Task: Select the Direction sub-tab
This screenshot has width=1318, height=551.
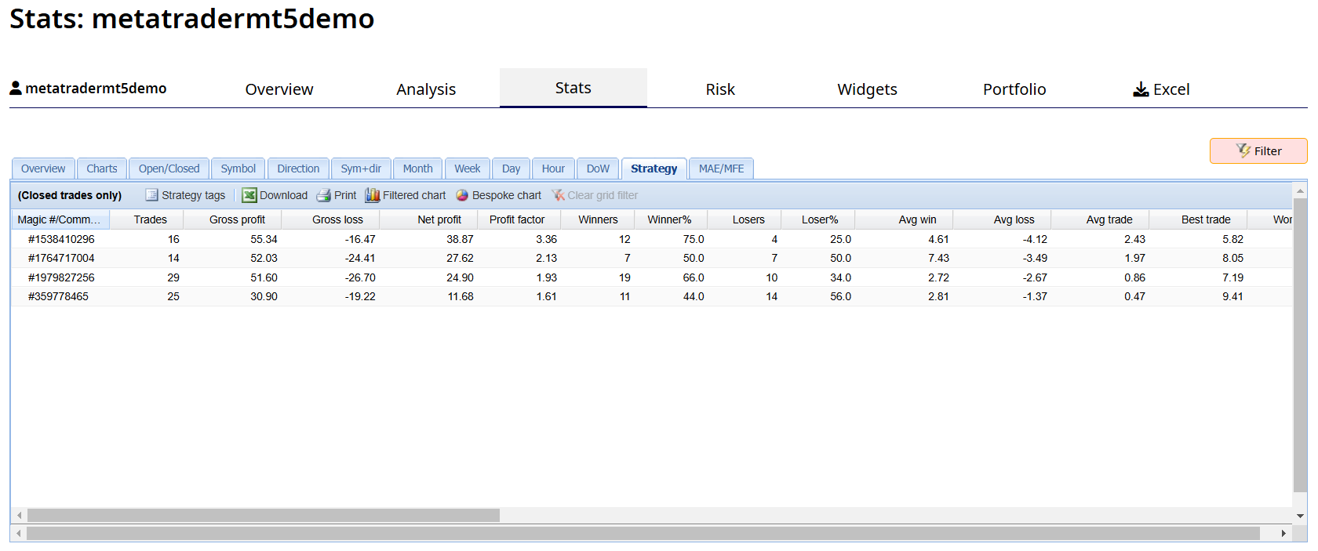Action: [x=298, y=169]
